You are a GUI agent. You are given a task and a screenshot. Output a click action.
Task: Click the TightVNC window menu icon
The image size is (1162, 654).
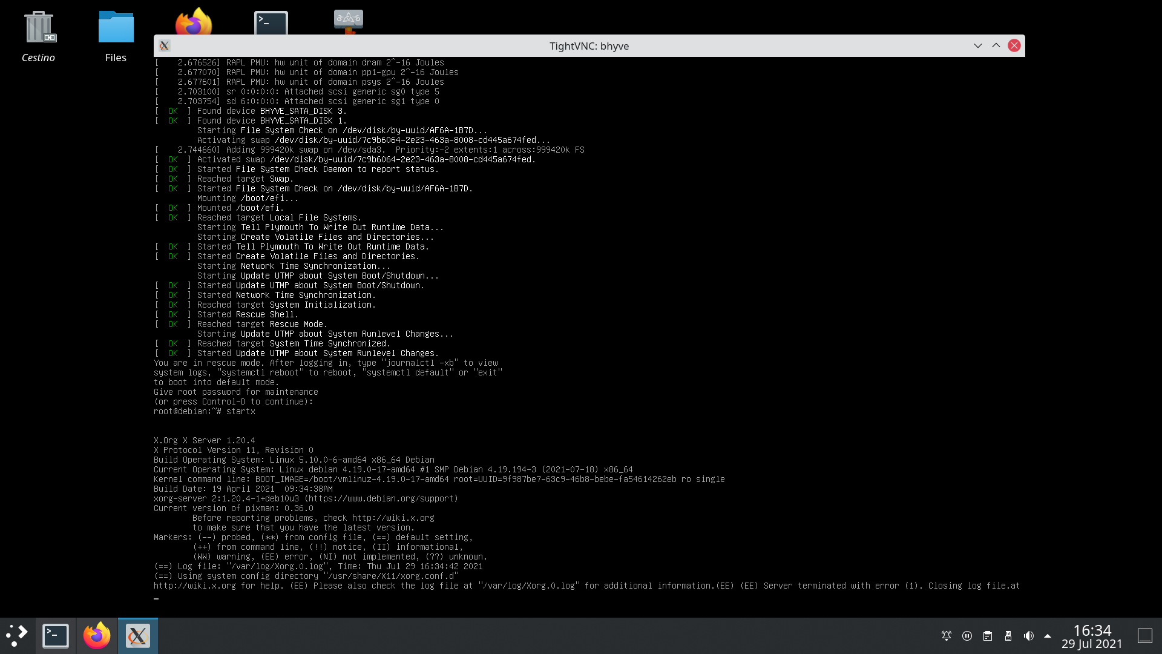pyautogui.click(x=165, y=46)
